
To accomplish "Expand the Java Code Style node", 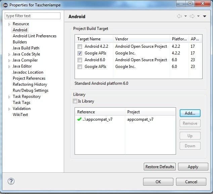I will click(x=9, y=54).
